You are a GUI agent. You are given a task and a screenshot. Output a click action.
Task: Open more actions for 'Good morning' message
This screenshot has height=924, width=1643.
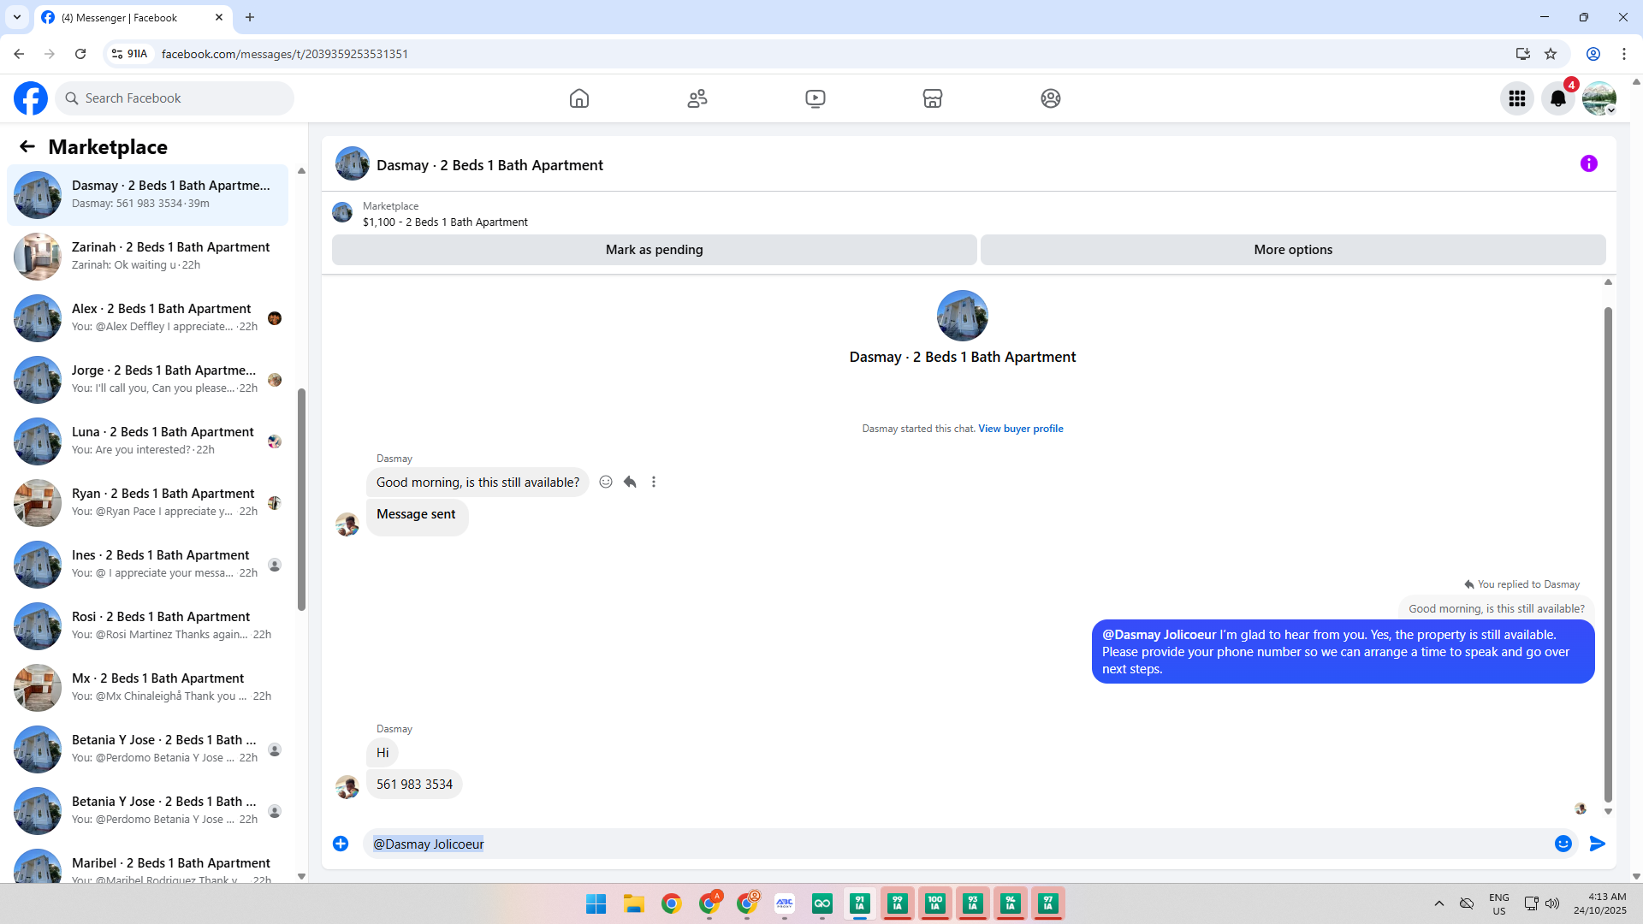coord(654,482)
